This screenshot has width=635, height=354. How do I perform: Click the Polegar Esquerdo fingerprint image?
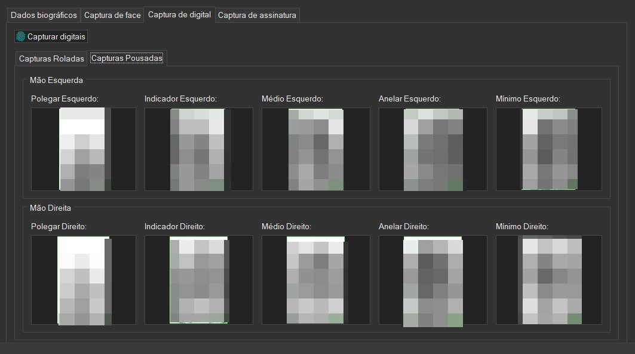[83, 149]
